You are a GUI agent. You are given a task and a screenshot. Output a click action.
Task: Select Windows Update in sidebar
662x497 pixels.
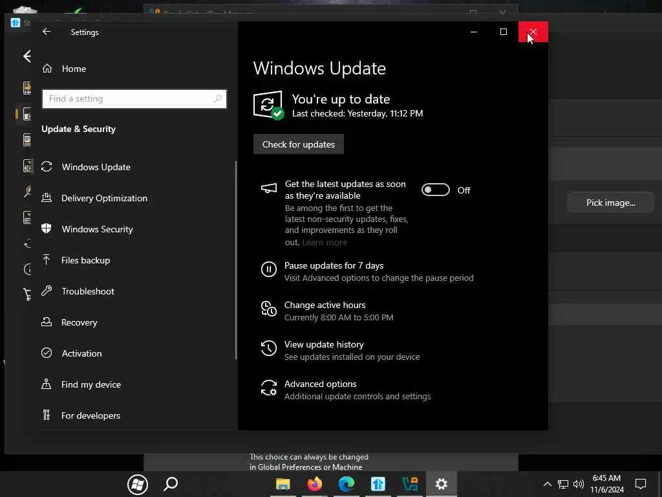pyautogui.click(x=96, y=167)
